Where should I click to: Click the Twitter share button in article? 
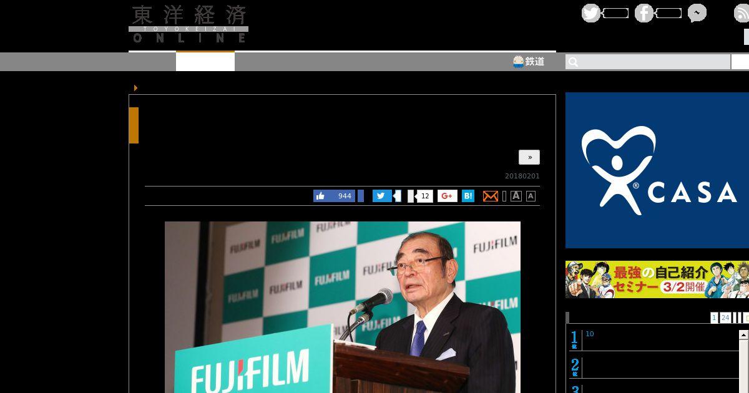pos(382,196)
